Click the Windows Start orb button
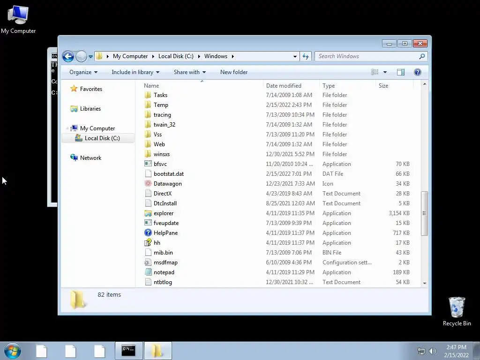 (13, 351)
